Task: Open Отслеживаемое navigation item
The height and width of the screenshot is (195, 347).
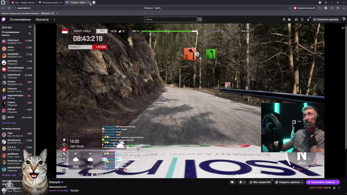Action: [20, 19]
